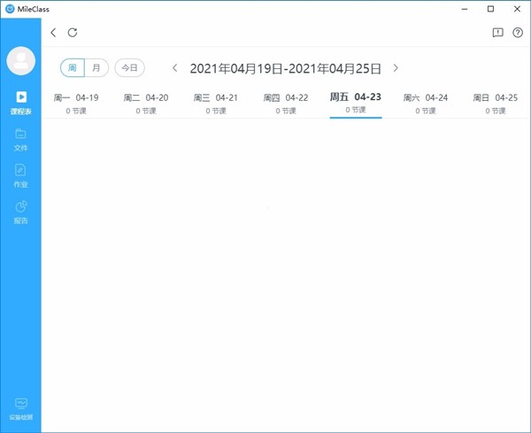Open the 作业 homework sidebar icon
This screenshot has width=531, height=433.
point(21,176)
